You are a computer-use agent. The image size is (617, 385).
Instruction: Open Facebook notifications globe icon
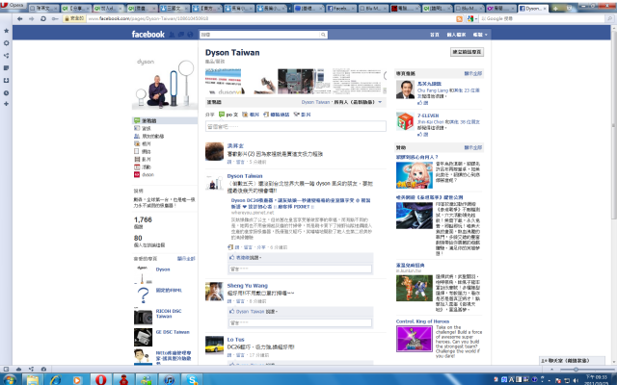[190, 35]
